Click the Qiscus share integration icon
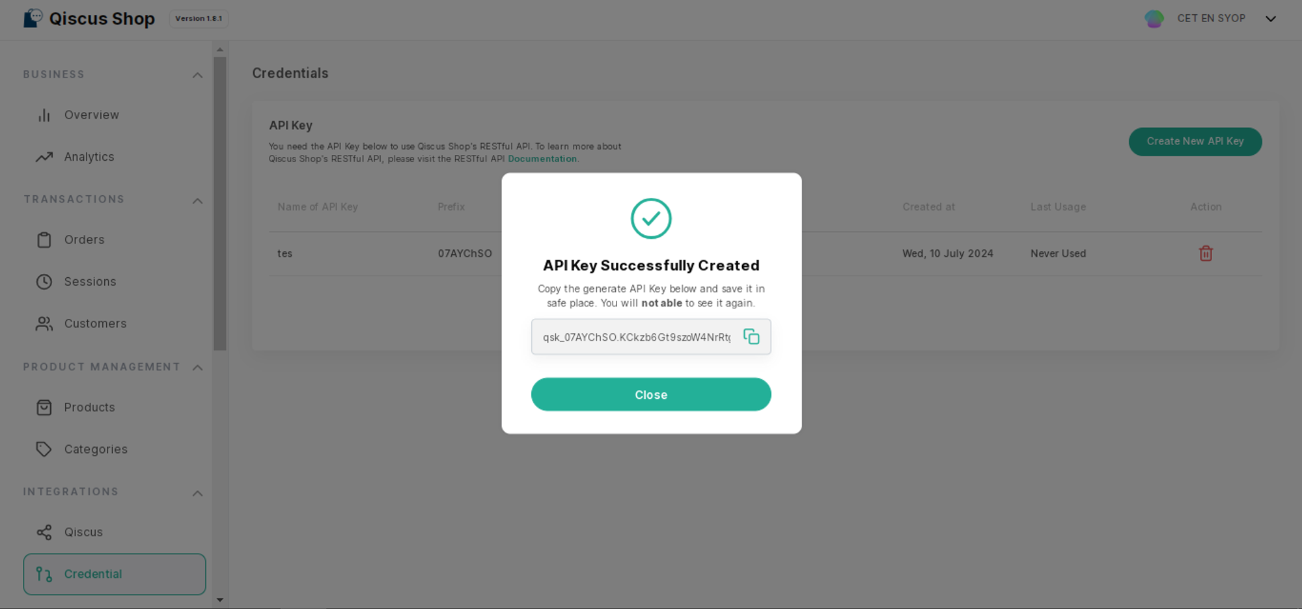Viewport: 1302px width, 609px height. pos(44,532)
